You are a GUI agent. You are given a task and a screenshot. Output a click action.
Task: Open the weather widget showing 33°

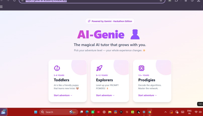(x=4, y=112)
